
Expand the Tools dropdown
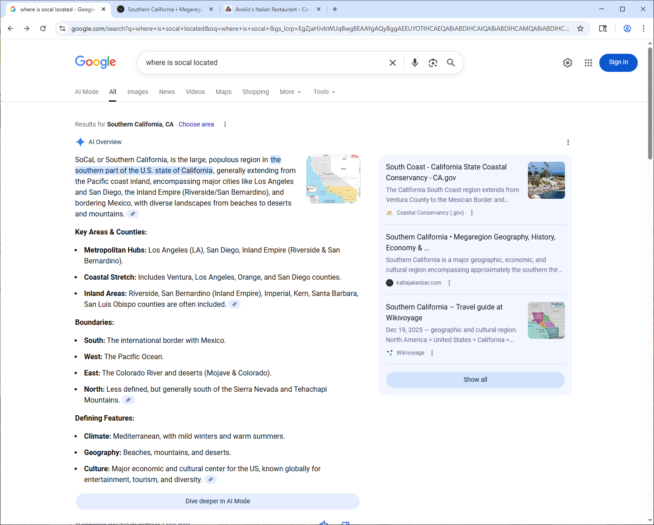[x=324, y=92]
